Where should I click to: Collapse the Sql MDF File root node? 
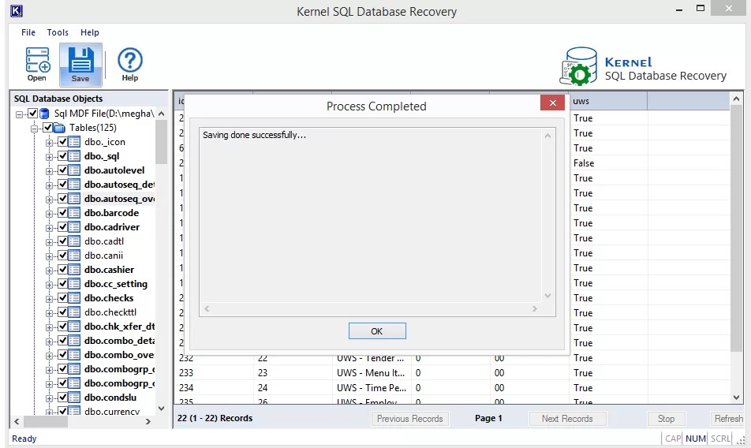point(19,114)
